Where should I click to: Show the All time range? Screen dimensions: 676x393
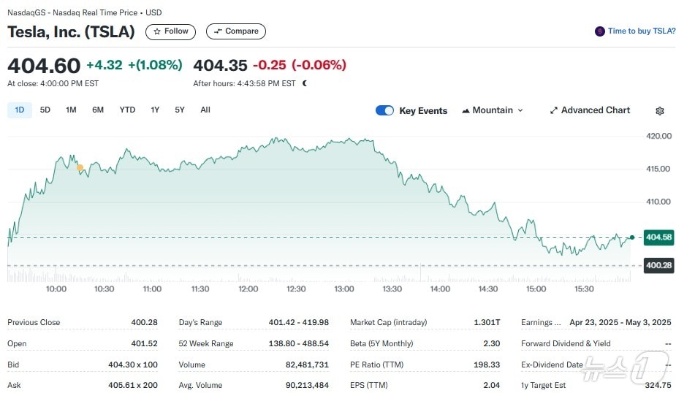[205, 110]
